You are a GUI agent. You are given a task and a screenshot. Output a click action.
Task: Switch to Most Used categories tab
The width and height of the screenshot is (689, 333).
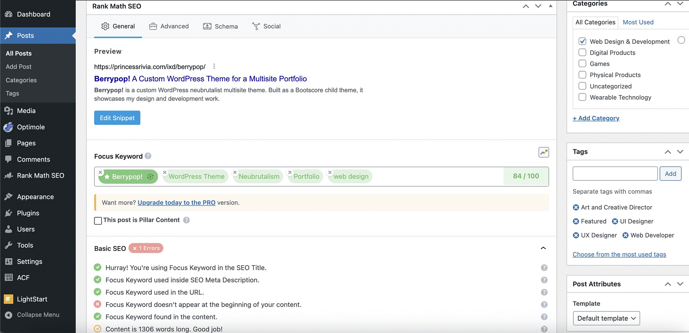(x=638, y=22)
